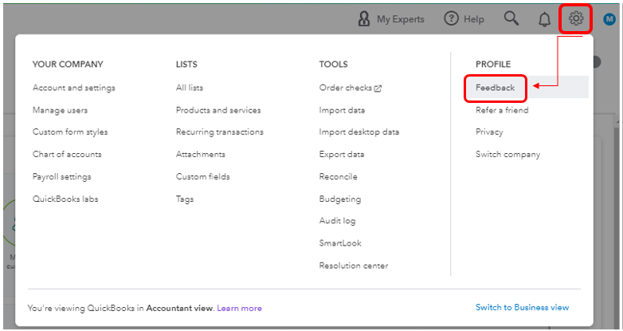Select Products and services list
Screen dimensions: 623x331
[218, 110]
